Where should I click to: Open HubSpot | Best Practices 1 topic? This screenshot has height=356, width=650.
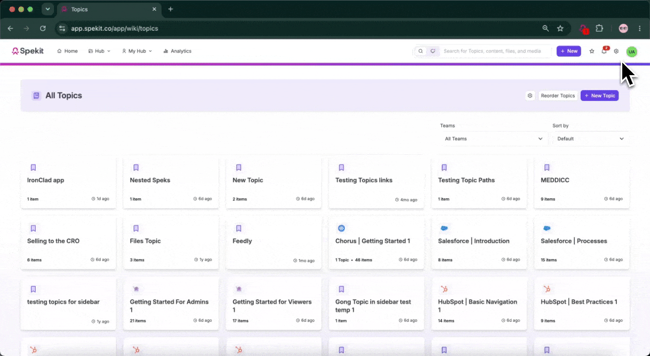coord(582,304)
